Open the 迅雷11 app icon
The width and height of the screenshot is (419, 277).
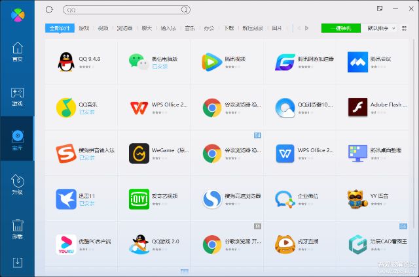pos(66,199)
